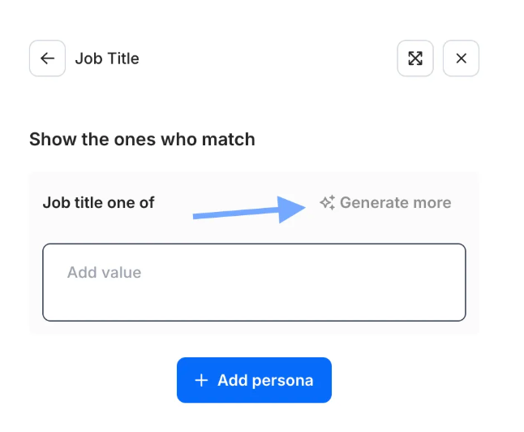Return to previous screen via the arrow icon

point(47,58)
